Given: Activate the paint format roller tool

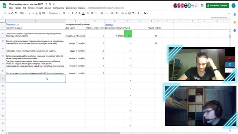Looking at the screenshot, I should [16, 13].
